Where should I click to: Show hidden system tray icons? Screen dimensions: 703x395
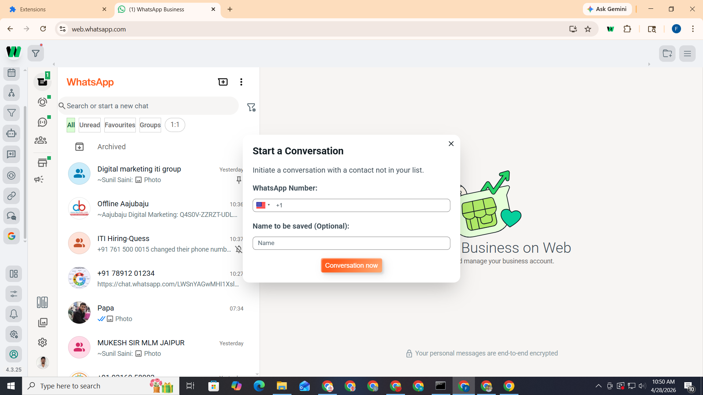pyautogui.click(x=598, y=386)
